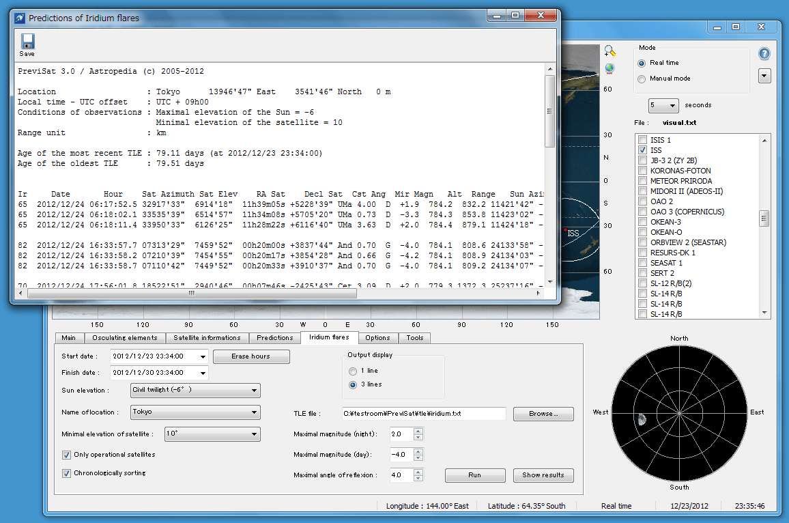Screen dimensions: 789x523
Task: Switch to the Tools tab
Action: pos(415,338)
